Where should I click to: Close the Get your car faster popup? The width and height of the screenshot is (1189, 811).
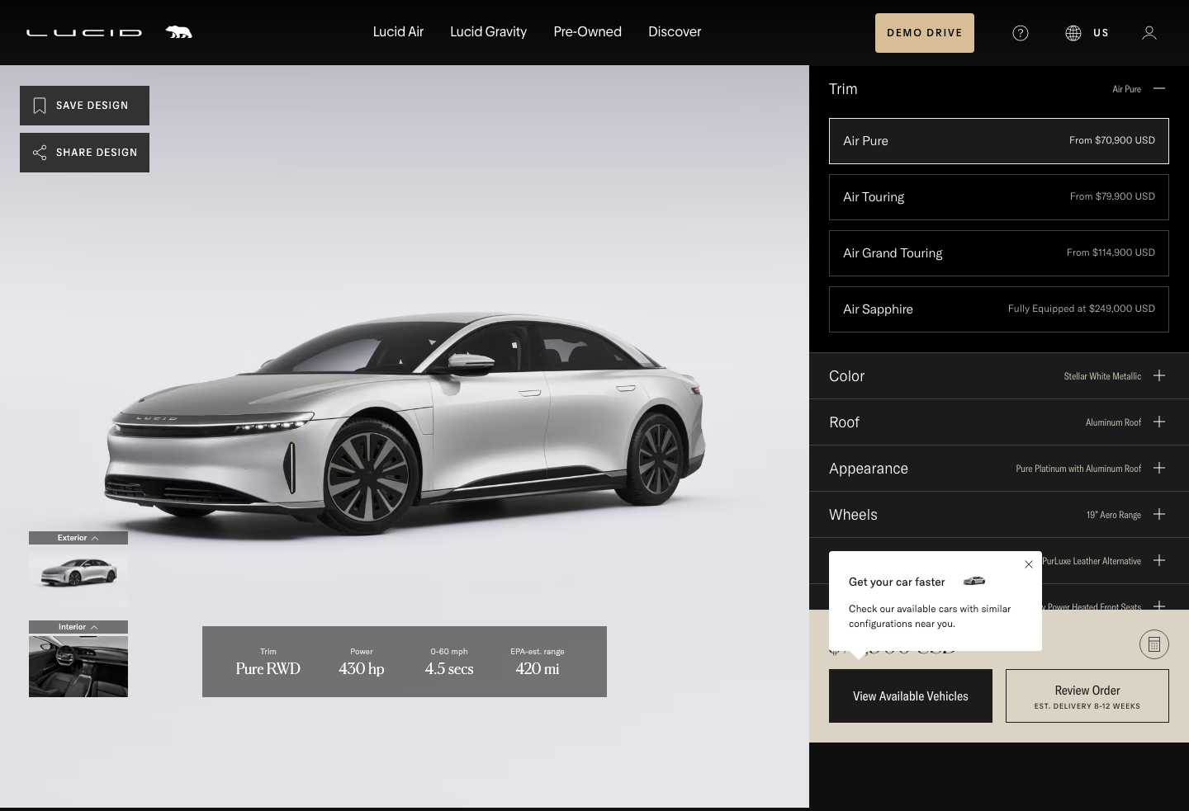1029,564
